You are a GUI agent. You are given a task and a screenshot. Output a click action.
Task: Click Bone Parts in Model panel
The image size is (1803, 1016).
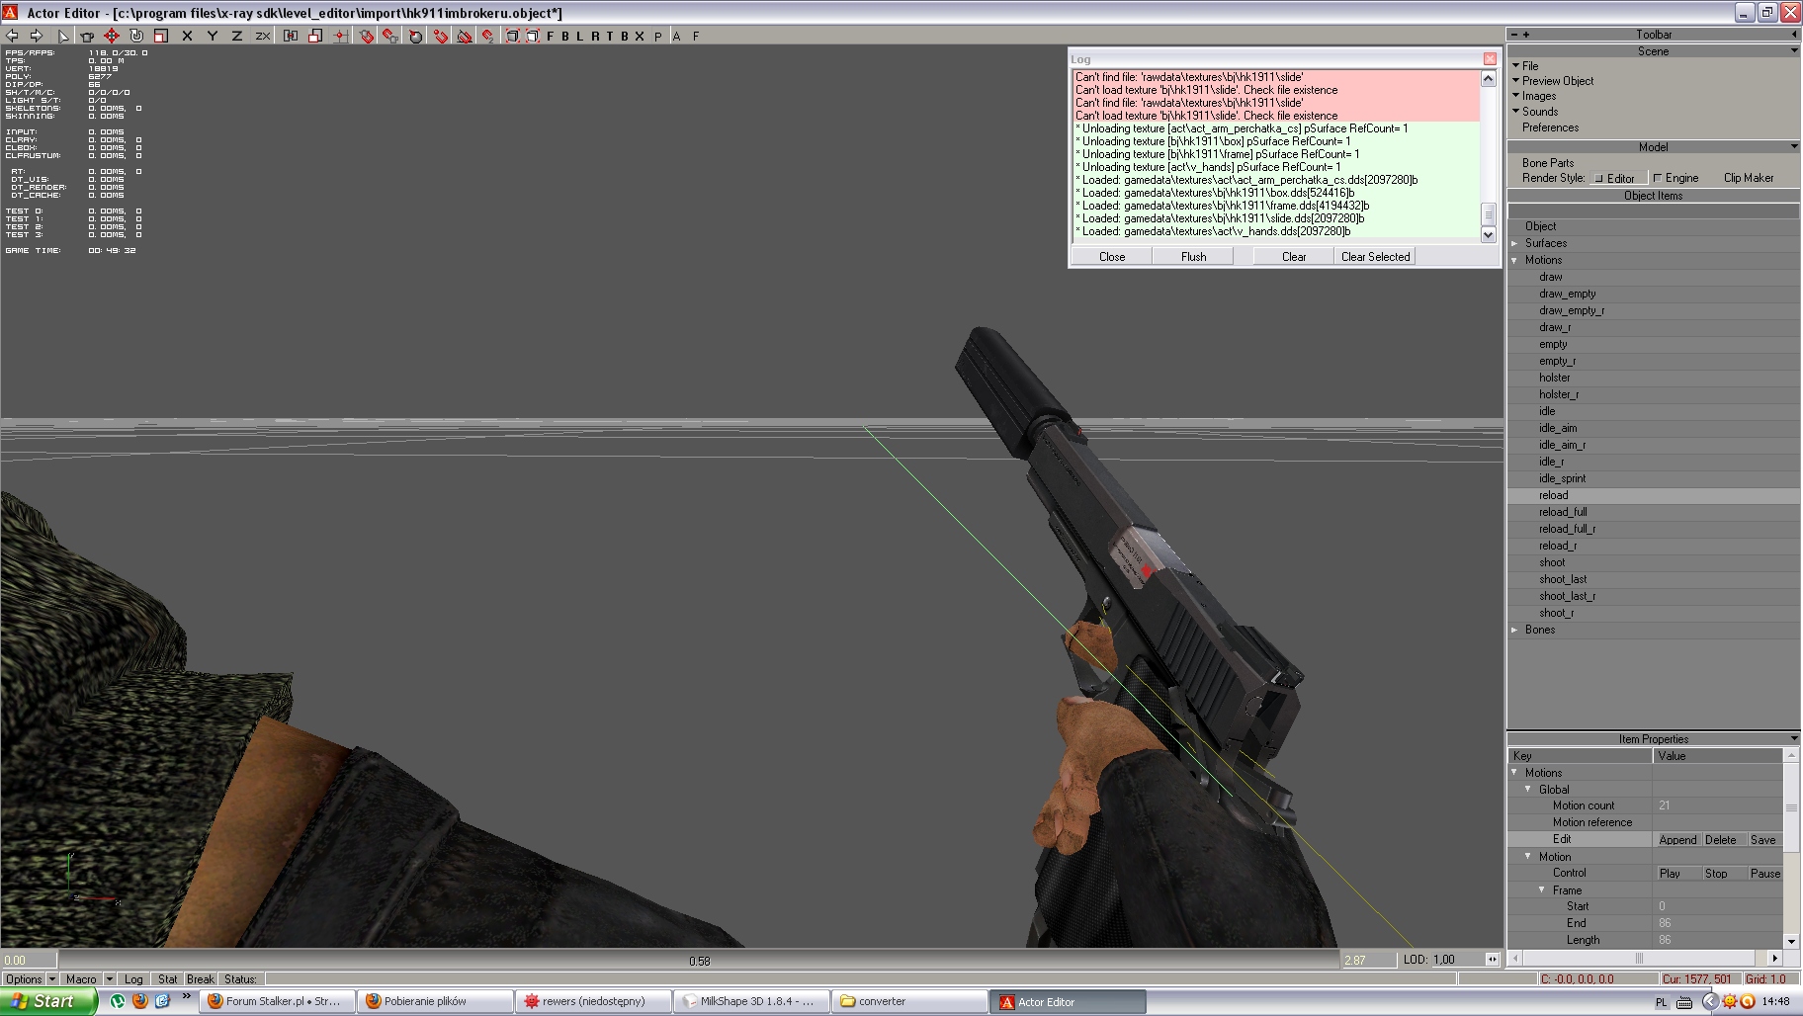tap(1548, 163)
